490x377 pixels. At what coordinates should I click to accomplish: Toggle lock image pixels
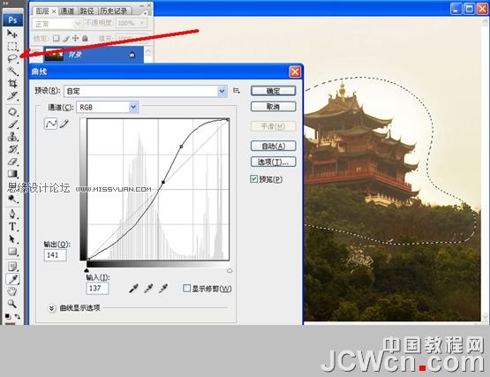[x=65, y=39]
